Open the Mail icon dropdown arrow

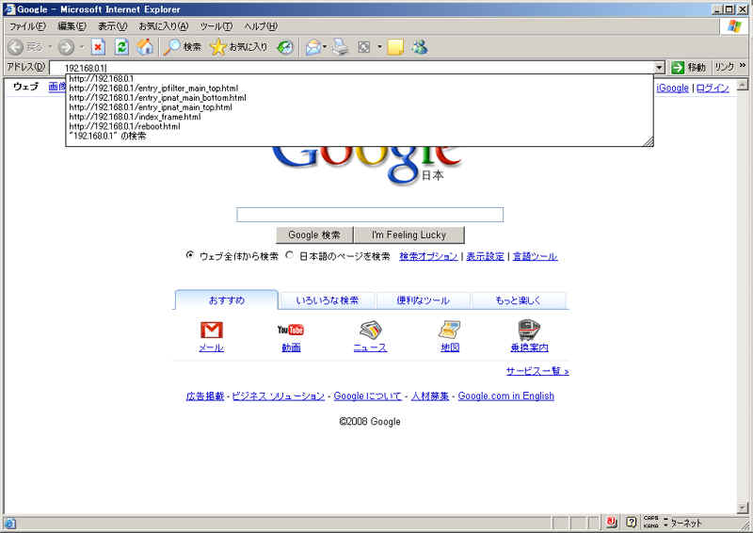[x=325, y=47]
